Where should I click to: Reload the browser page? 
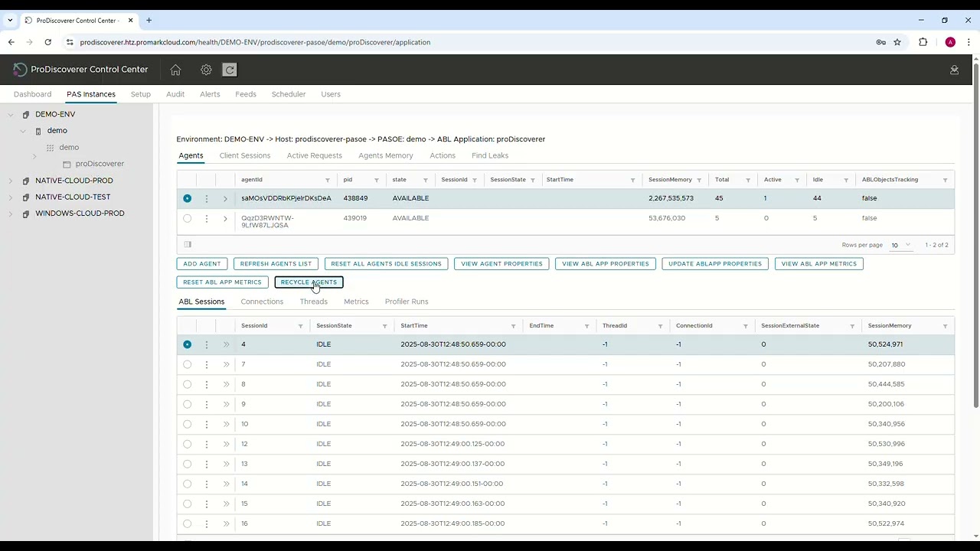pyautogui.click(x=47, y=42)
